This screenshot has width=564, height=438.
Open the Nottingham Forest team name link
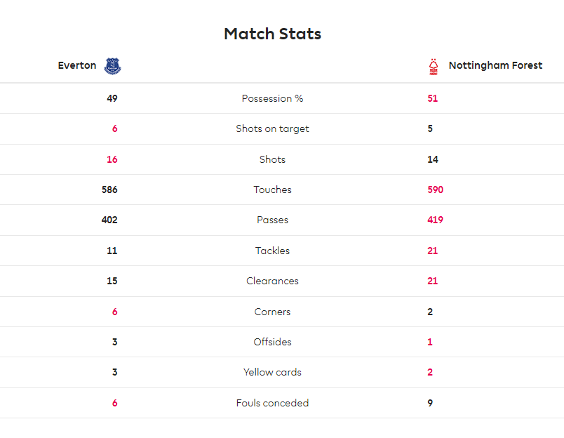(495, 65)
